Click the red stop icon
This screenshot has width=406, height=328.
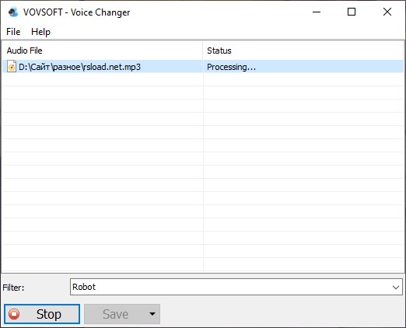tap(14, 314)
